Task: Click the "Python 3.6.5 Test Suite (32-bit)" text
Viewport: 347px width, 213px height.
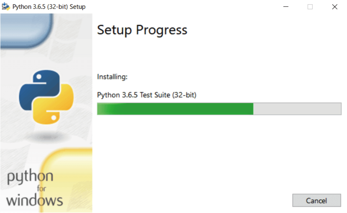Action: pos(147,95)
